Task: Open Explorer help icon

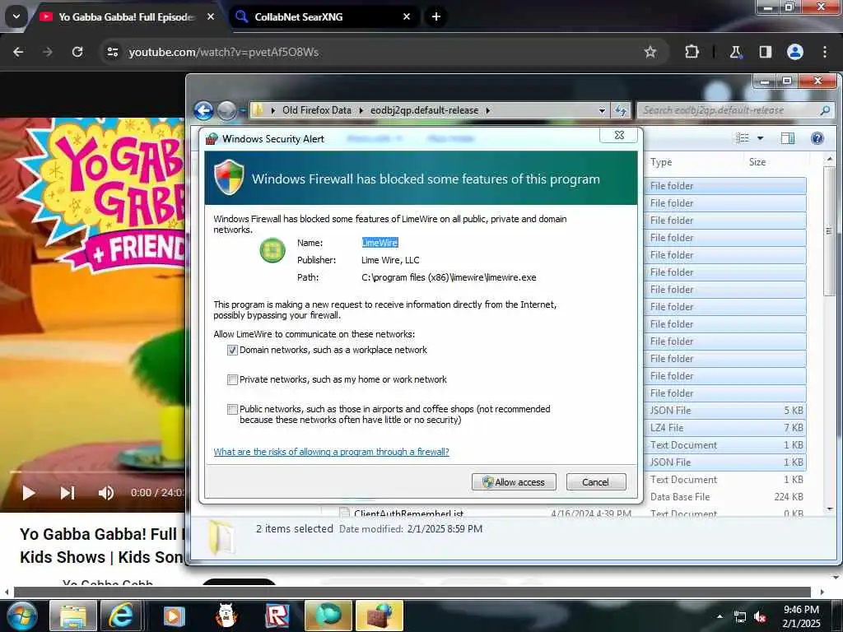Action: (817, 138)
